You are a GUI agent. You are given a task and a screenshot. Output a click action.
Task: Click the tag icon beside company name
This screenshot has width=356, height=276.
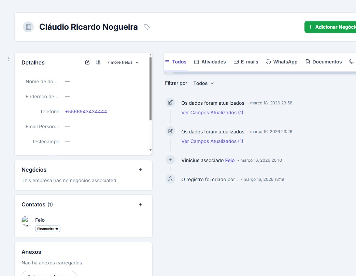(x=147, y=27)
